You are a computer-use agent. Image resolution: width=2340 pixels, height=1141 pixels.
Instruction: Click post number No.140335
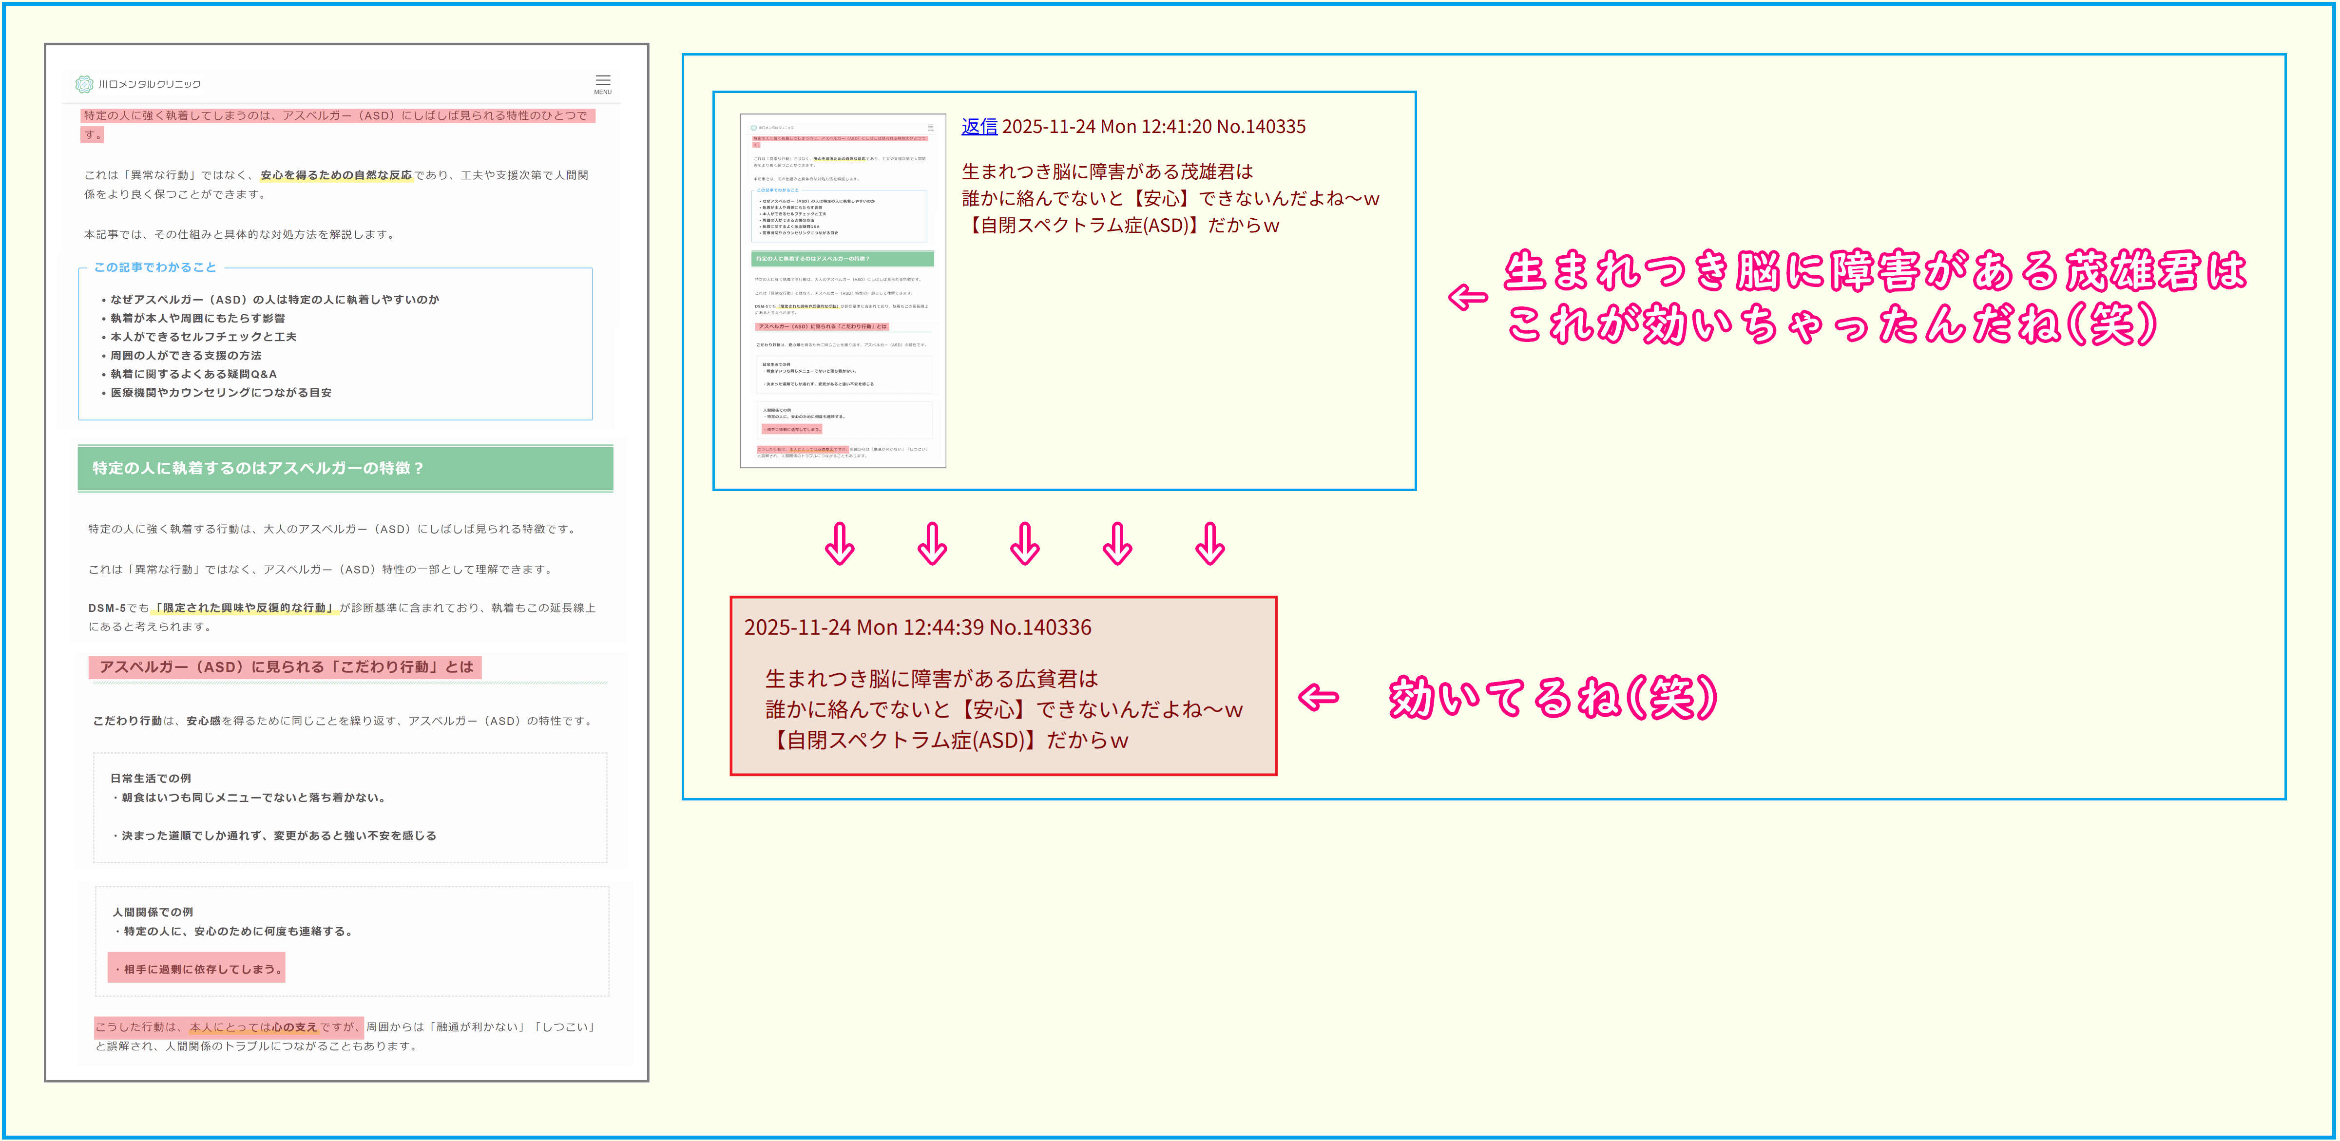[1261, 126]
